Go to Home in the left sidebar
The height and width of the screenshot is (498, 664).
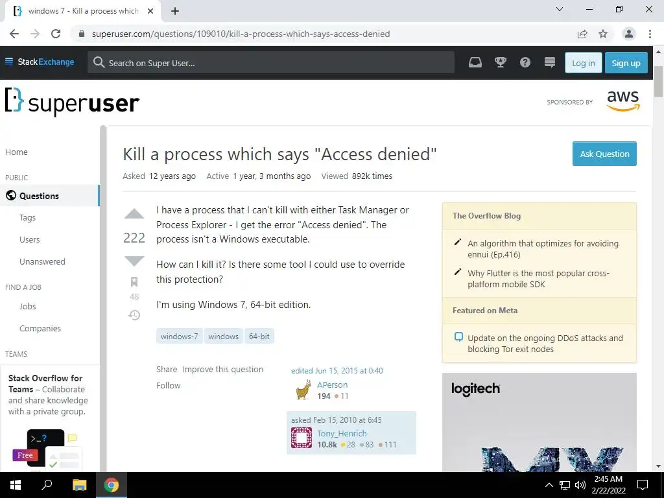[16, 152]
